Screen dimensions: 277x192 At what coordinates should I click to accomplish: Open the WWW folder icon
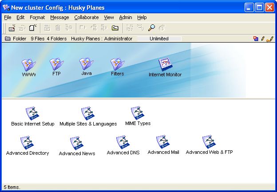coord(28,65)
